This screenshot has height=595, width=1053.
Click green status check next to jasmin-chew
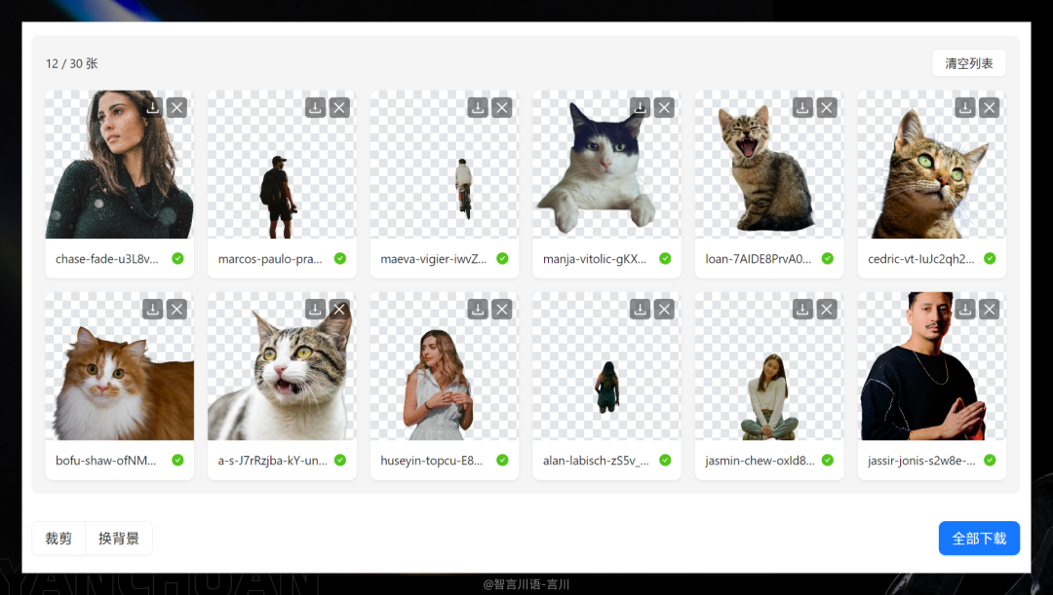(x=827, y=460)
